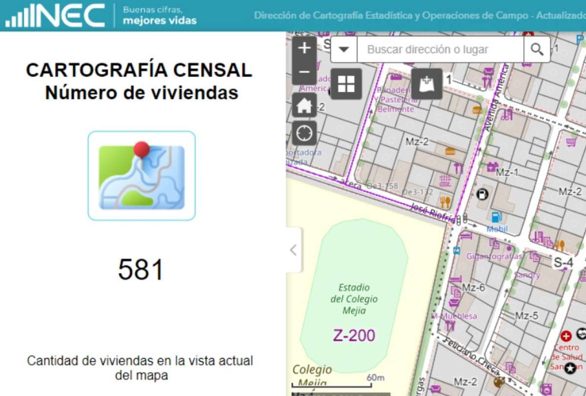The image size is (586, 396).
Task: Select the zoom out tool on the map
Action: point(303,71)
